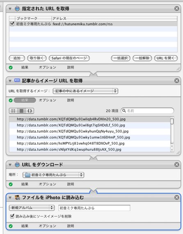Open the 場所 folder dropdown

tap(53, 175)
